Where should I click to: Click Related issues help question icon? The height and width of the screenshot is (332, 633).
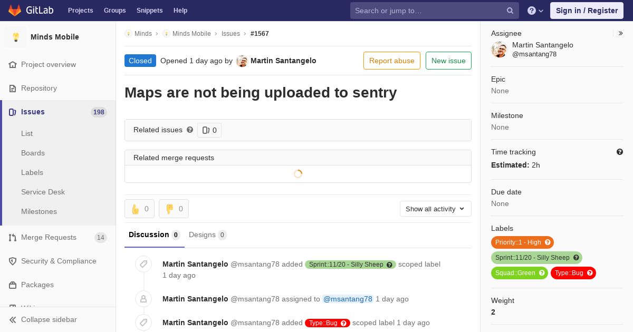pyautogui.click(x=190, y=130)
